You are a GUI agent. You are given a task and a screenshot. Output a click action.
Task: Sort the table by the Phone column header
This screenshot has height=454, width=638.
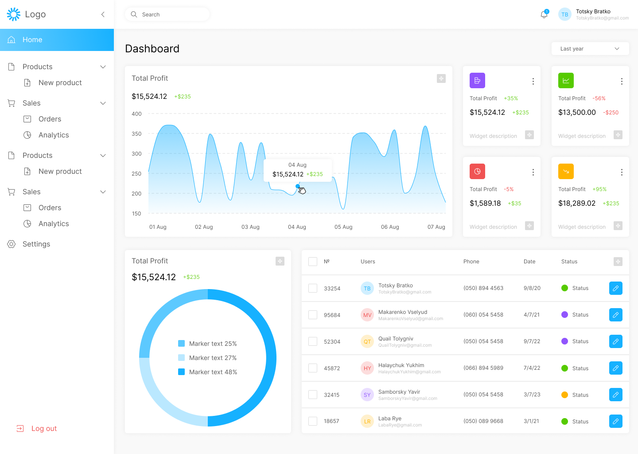pos(471,262)
